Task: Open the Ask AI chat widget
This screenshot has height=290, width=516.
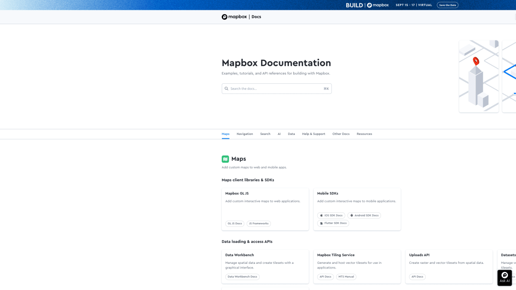Action: point(505,278)
